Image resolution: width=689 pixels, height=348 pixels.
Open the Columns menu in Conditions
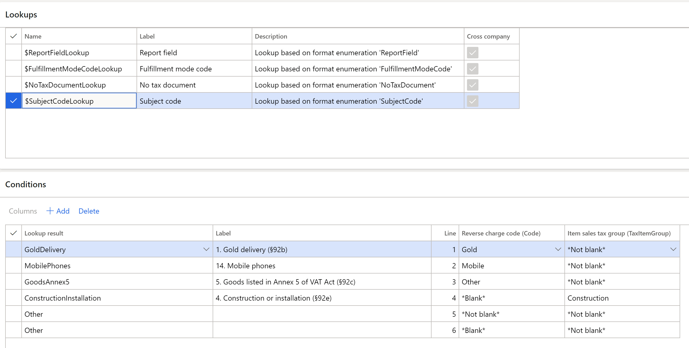coord(23,211)
